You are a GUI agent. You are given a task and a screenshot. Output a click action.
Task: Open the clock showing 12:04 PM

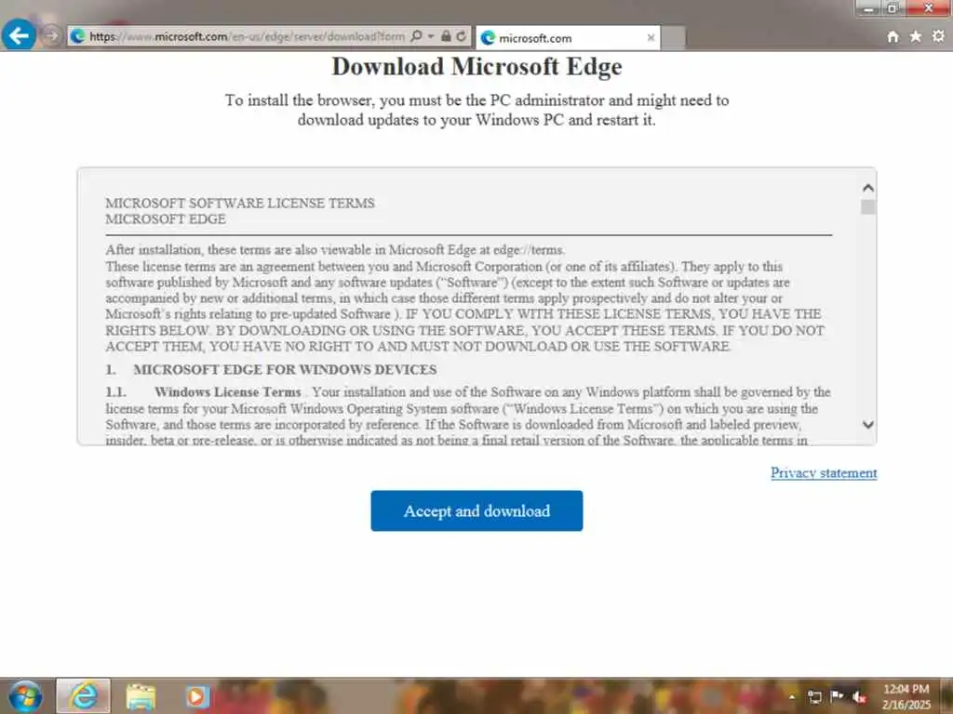906,696
